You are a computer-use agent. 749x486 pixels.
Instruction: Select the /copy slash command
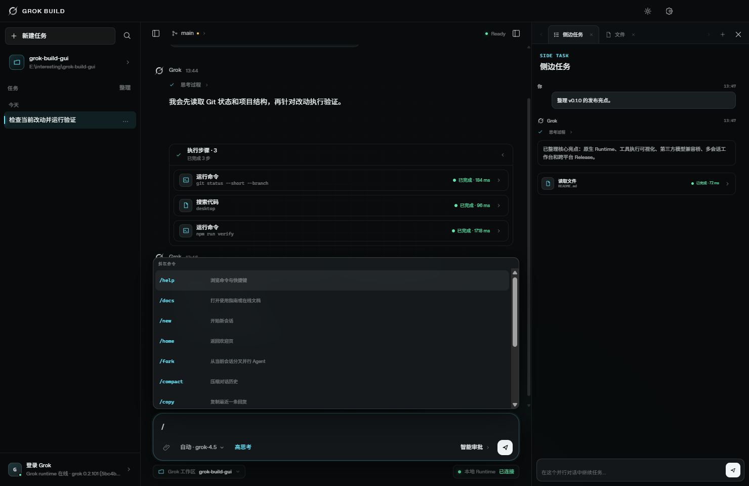tap(332, 401)
